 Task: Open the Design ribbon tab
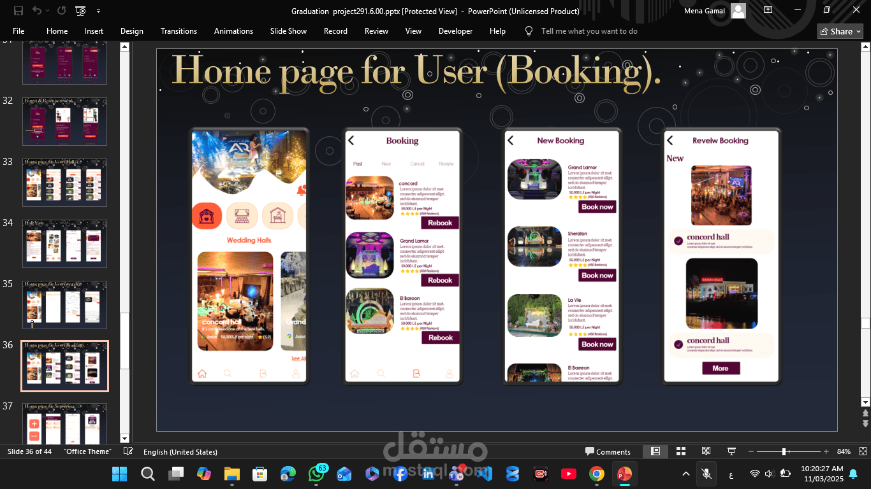pyautogui.click(x=131, y=31)
